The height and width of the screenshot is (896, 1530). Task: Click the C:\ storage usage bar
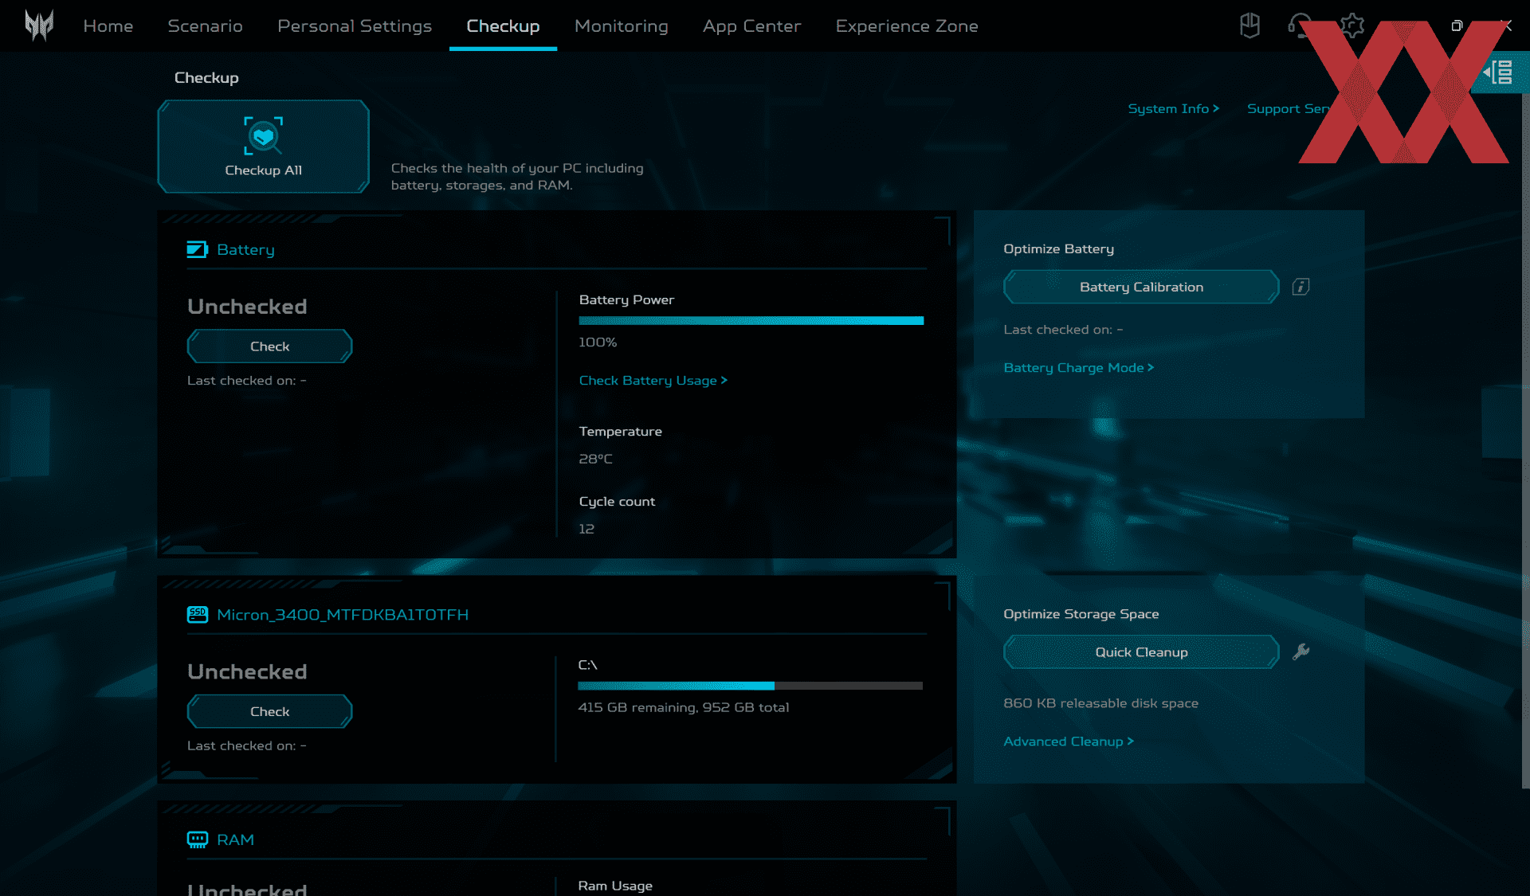(x=749, y=686)
